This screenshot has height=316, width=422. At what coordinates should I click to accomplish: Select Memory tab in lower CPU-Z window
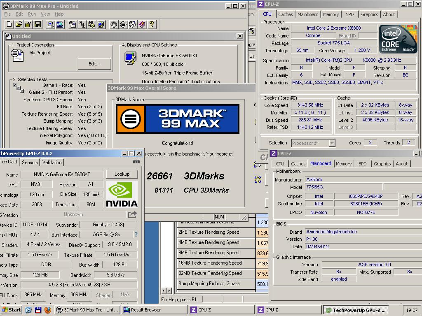tap(344, 164)
